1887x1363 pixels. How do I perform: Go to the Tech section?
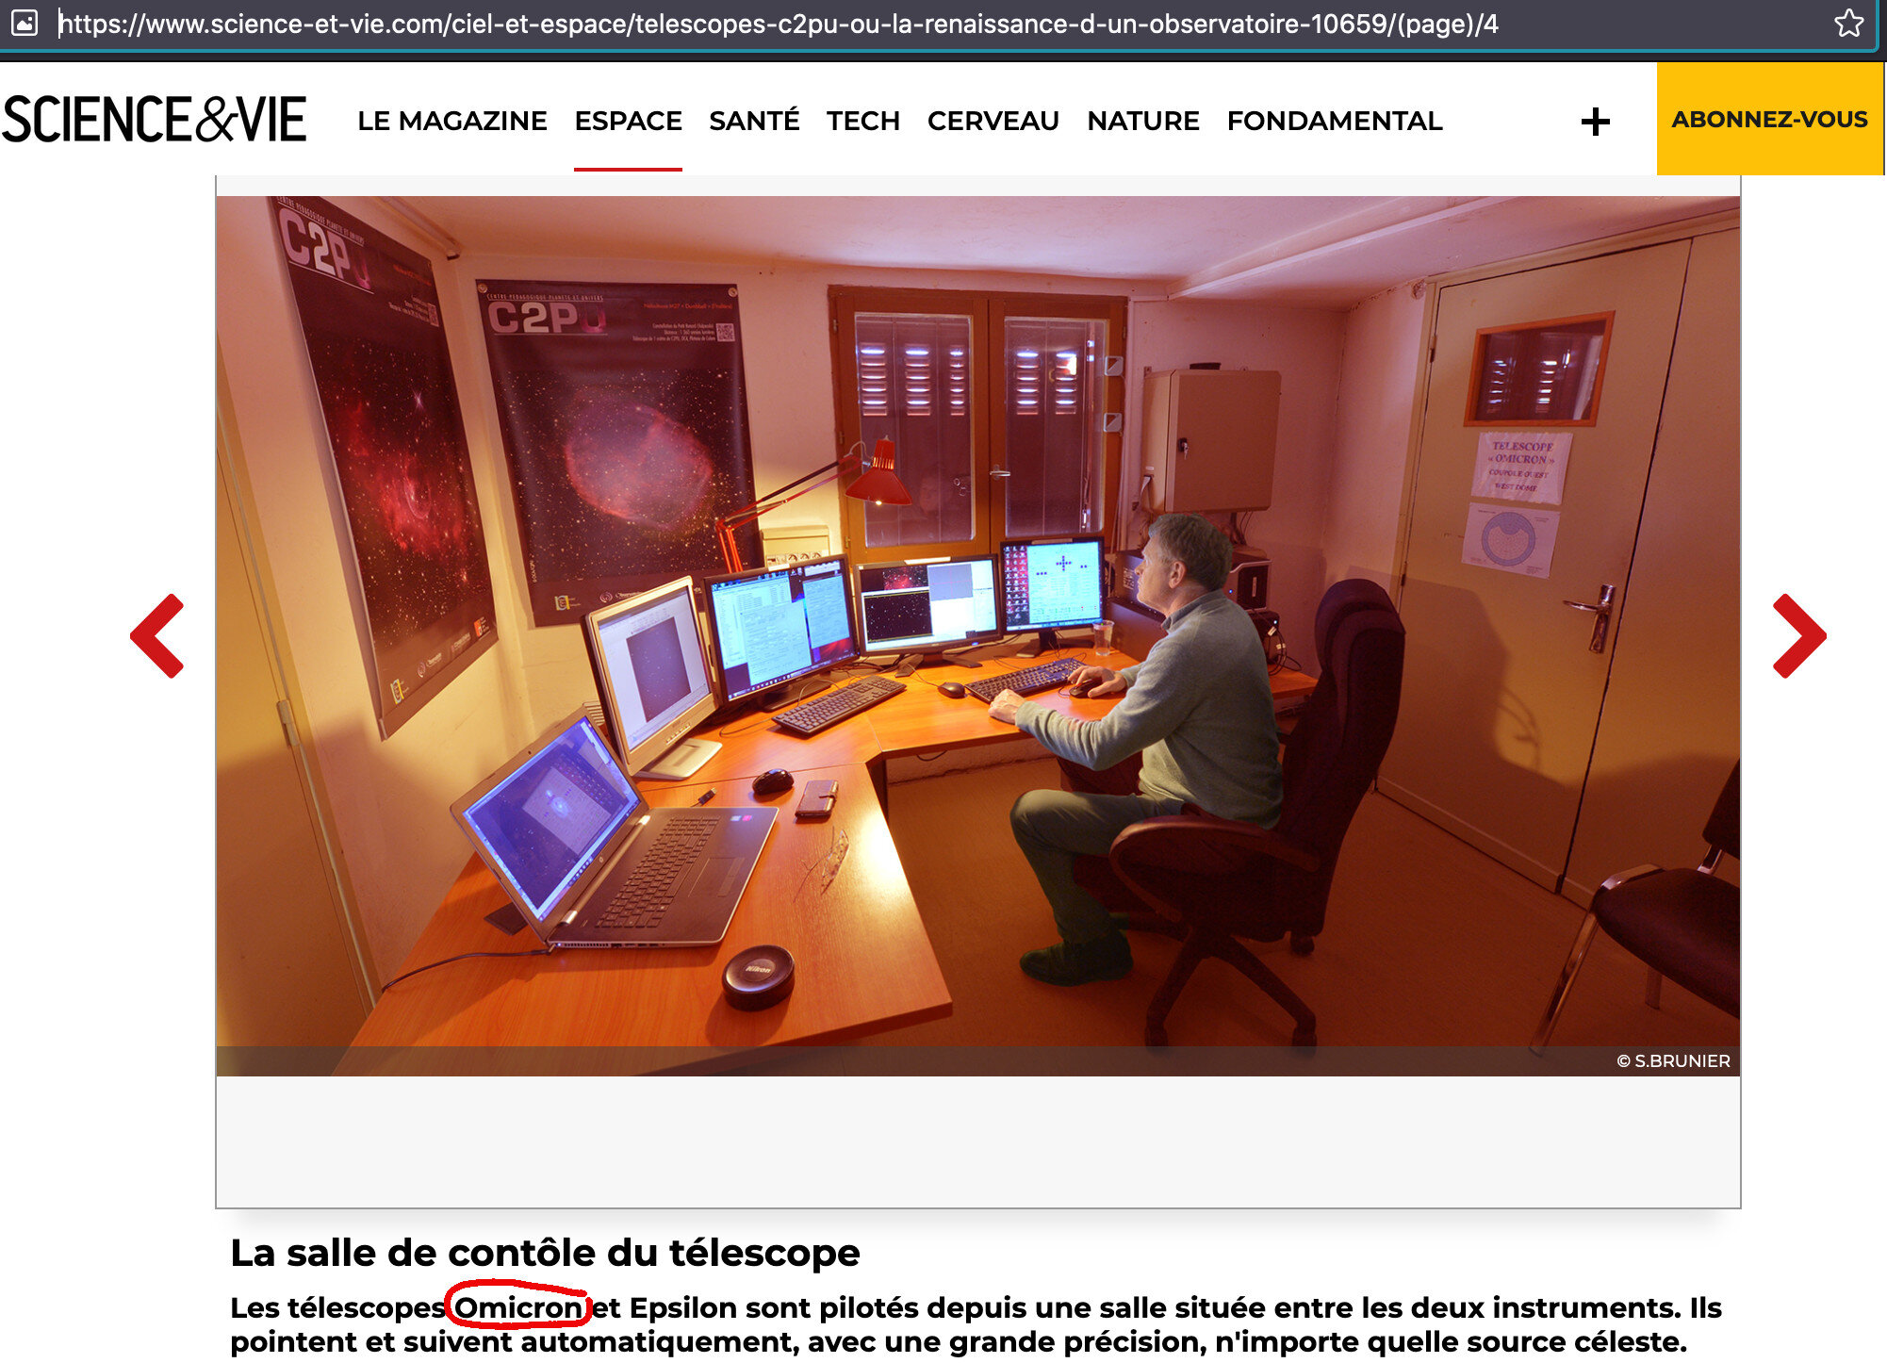coord(862,121)
